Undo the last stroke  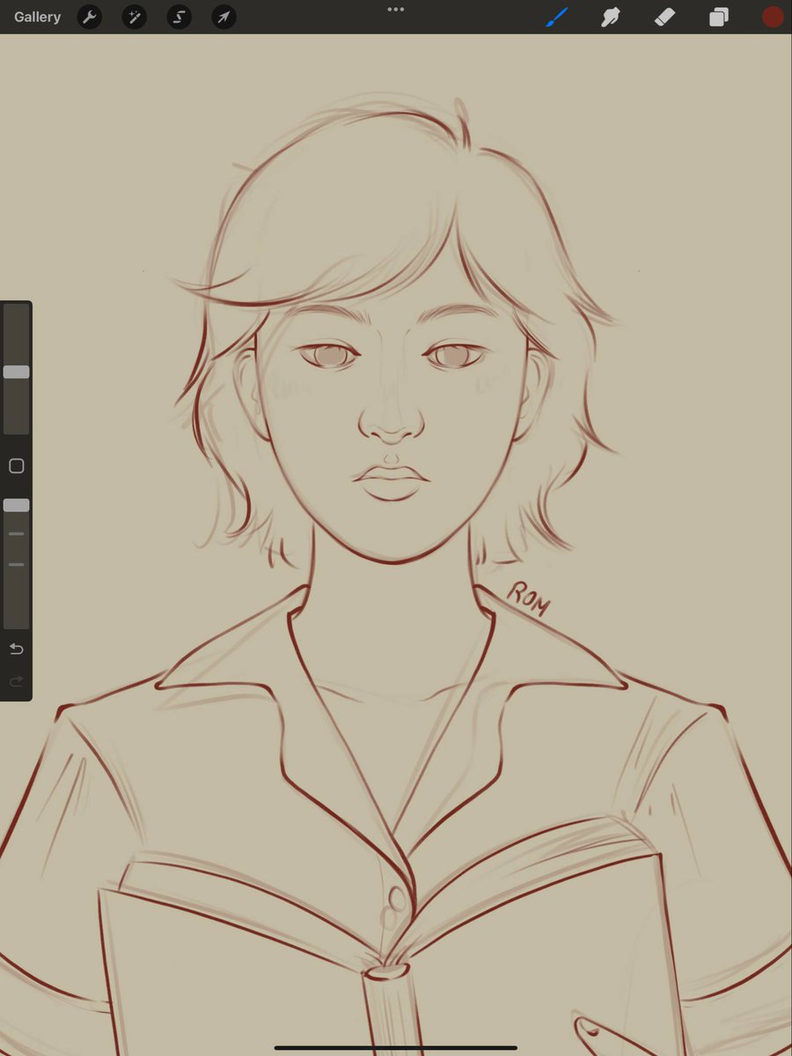click(x=16, y=649)
